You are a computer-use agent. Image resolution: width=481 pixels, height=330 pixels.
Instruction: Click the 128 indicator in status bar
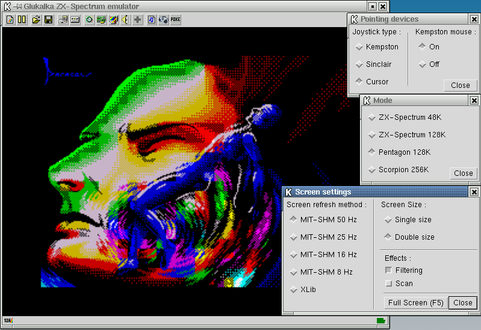click(8, 320)
